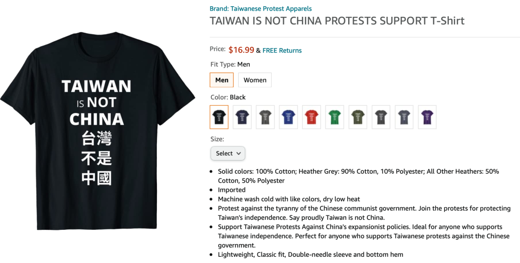Select the black t-shirt color swatch
Screen dimensions: 520x263
[x=219, y=117]
